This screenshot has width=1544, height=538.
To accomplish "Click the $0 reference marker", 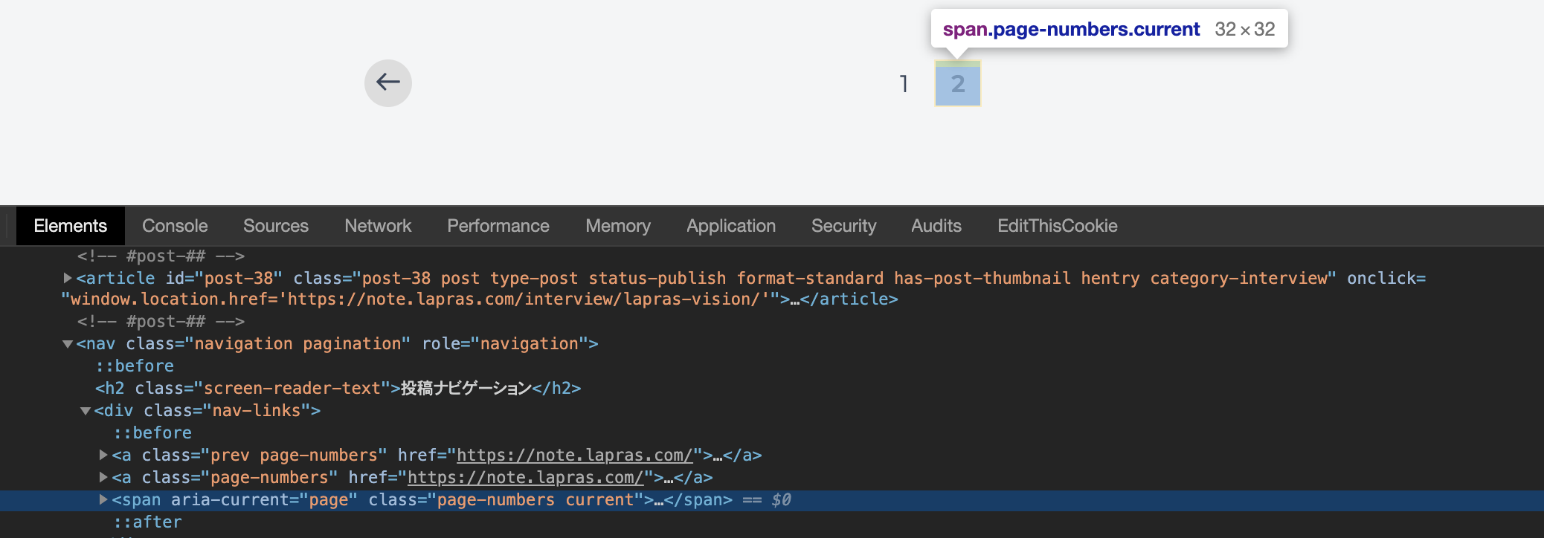I will pos(781,499).
